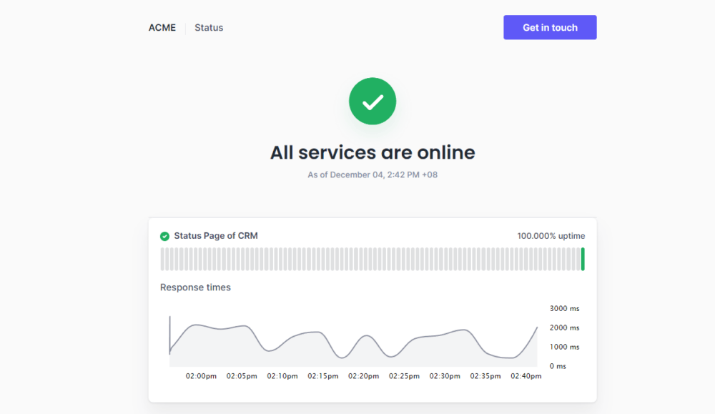The image size is (715, 414).
Task: Click the 100.000% uptime label
Action: tap(551, 236)
